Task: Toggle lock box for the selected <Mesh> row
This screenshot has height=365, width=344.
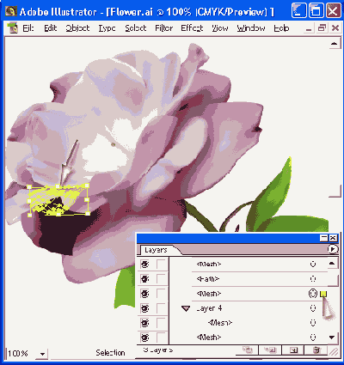Action: (161, 294)
